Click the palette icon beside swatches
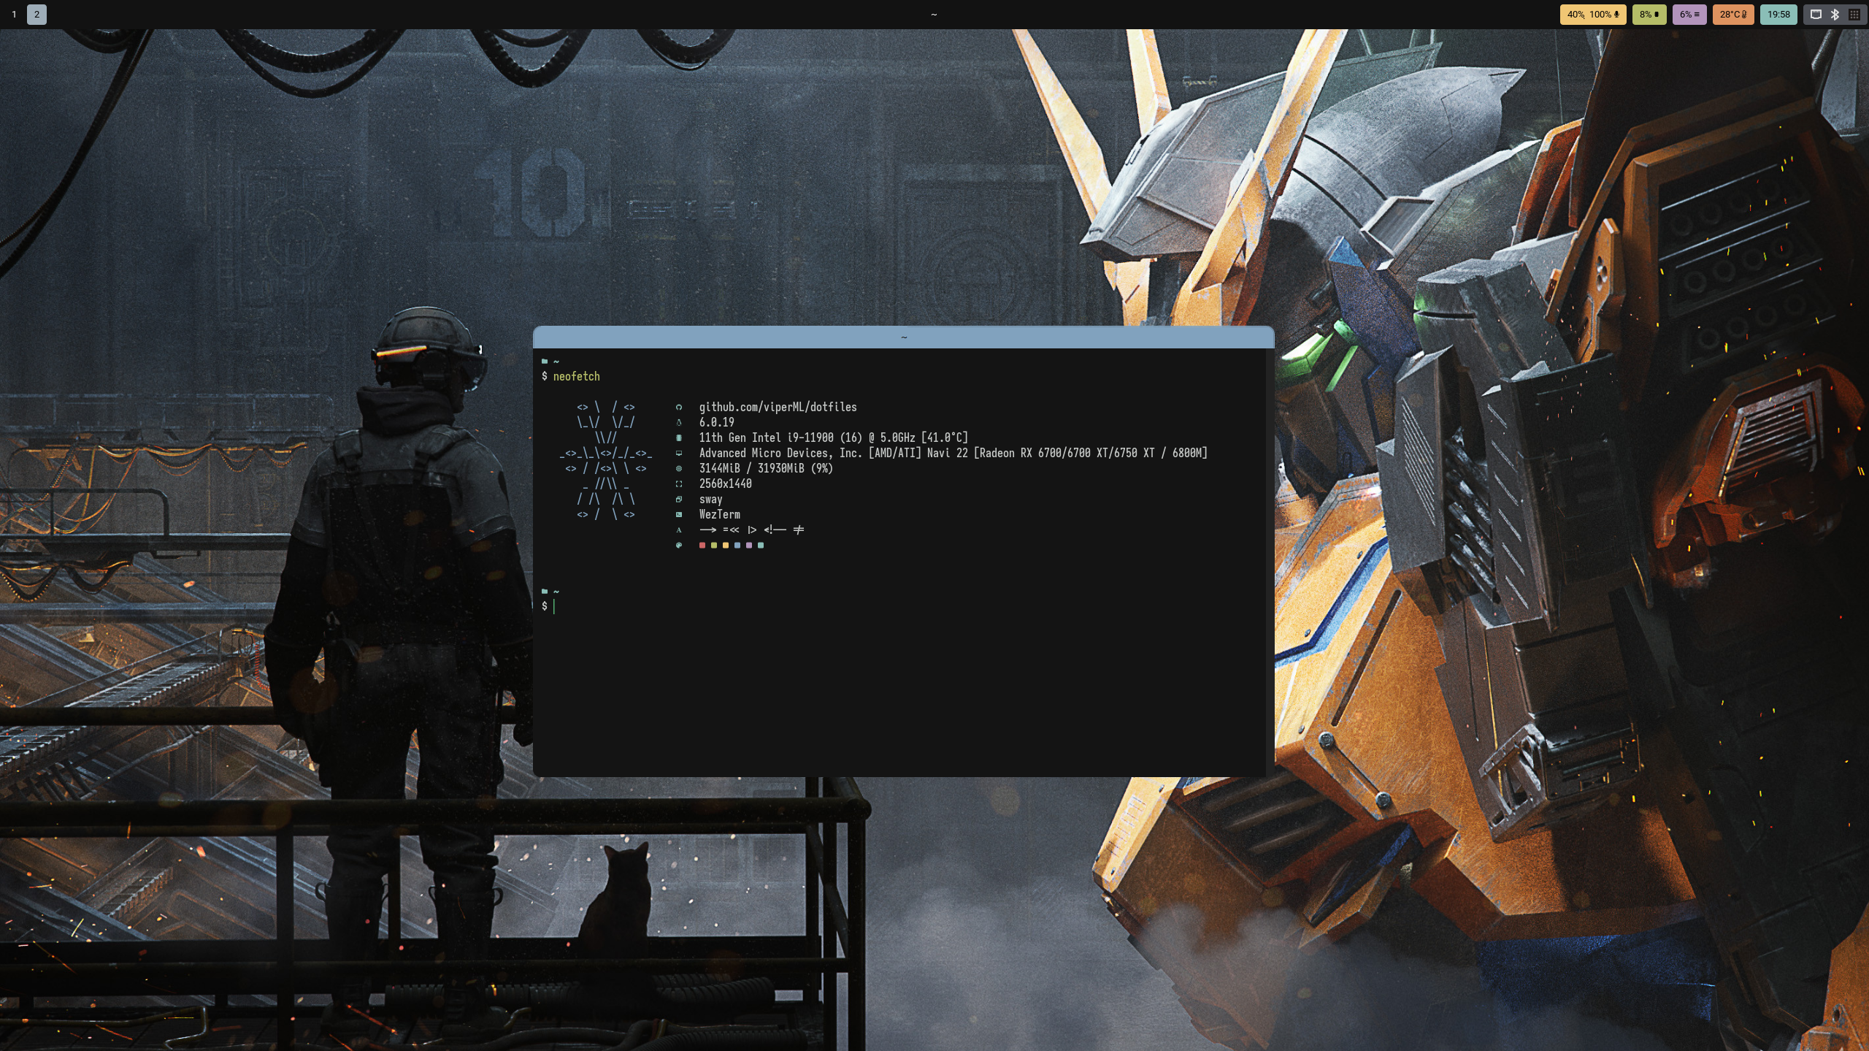Viewport: 1869px width, 1051px height. point(678,546)
